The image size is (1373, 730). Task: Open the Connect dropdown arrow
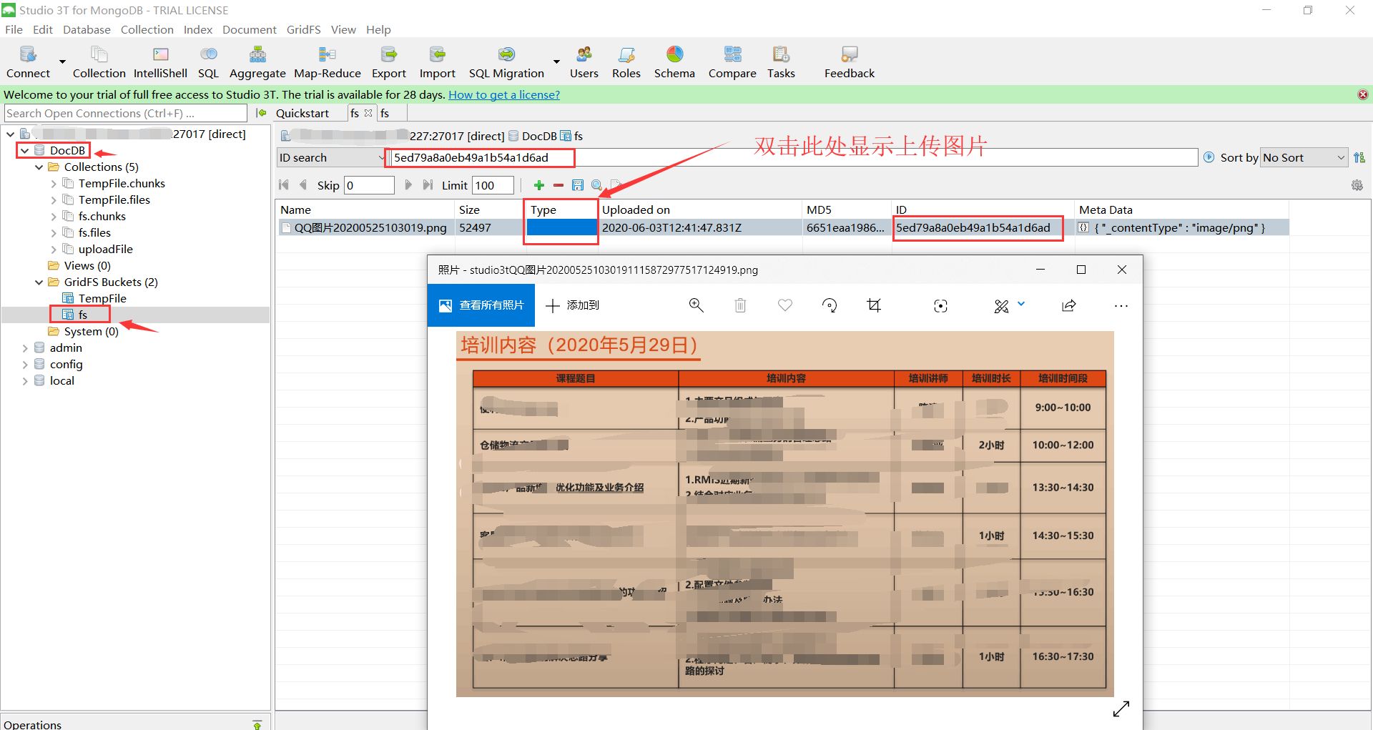click(62, 61)
